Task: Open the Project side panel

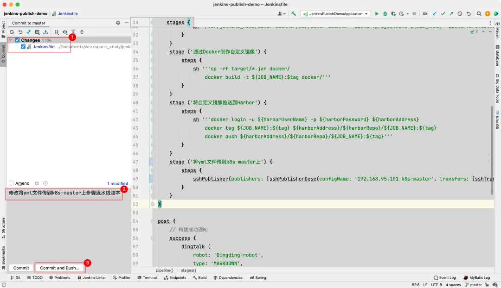Action: 3,29
